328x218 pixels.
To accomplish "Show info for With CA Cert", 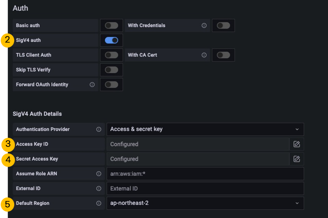I will point(204,55).
